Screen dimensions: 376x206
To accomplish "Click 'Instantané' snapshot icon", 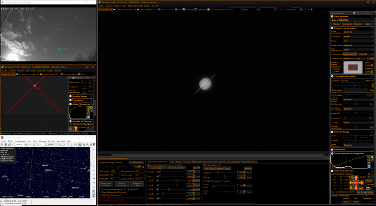I will 184,9.
